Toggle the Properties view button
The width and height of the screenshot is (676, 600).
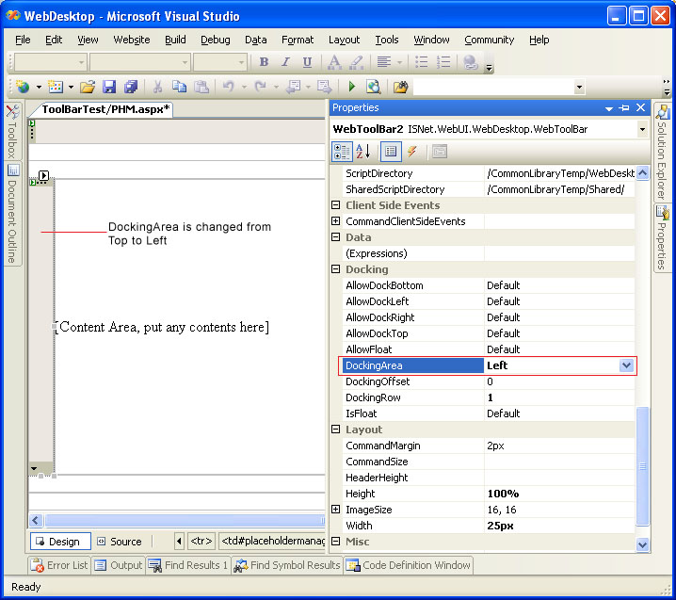391,152
